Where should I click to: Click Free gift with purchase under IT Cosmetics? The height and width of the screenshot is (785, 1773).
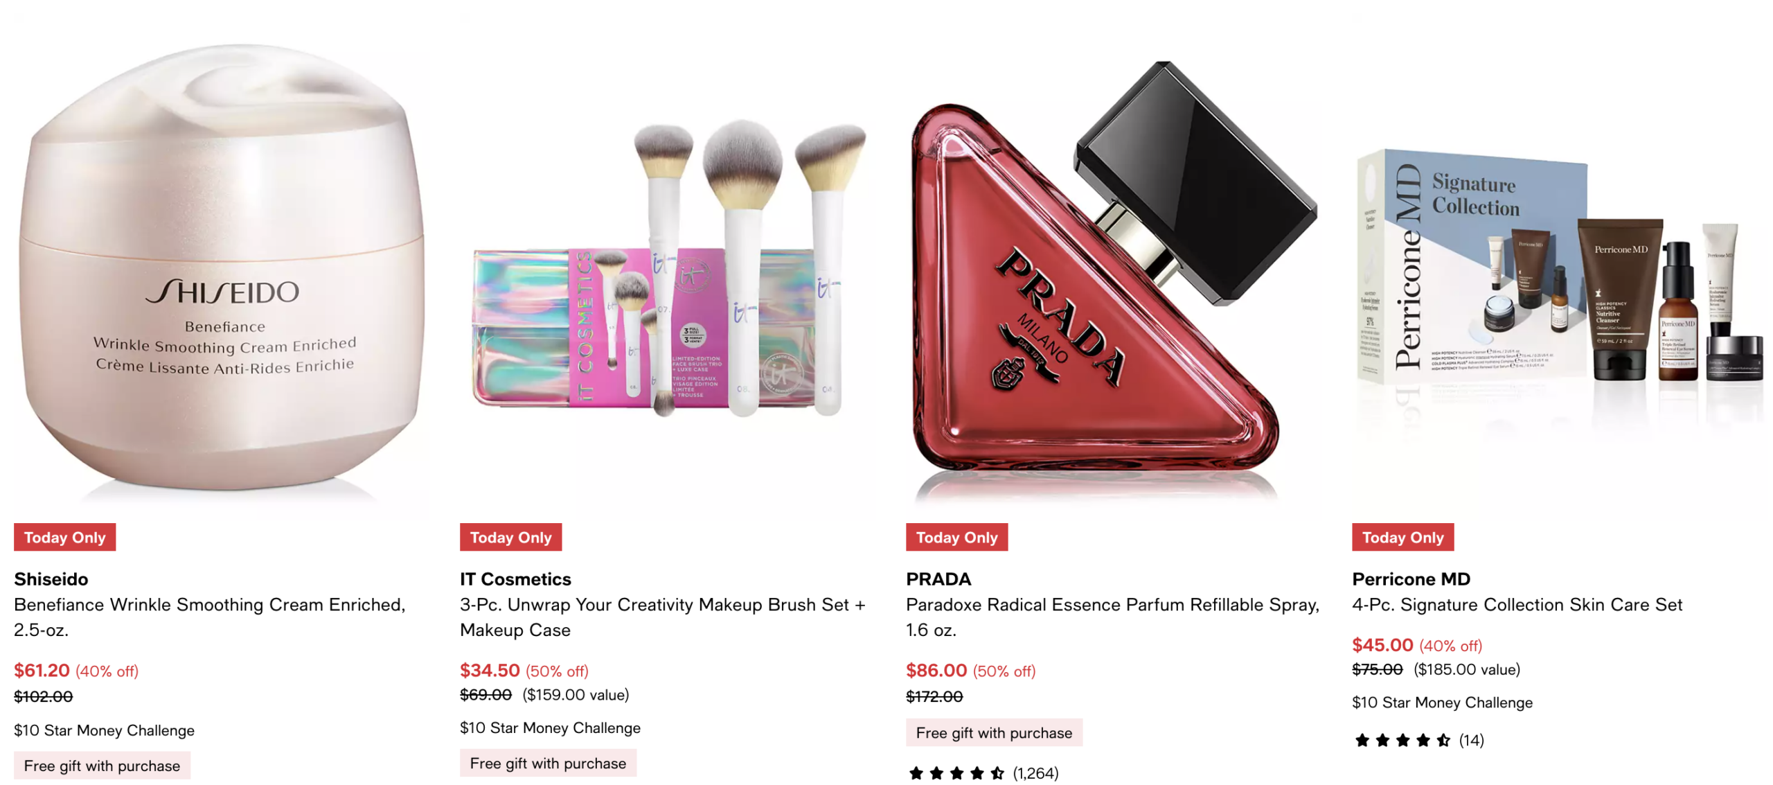(x=548, y=763)
